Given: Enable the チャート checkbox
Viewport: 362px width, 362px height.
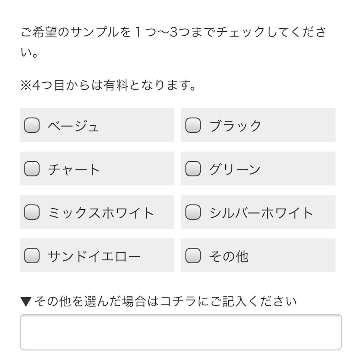Looking at the screenshot, I should pyautogui.click(x=32, y=169).
